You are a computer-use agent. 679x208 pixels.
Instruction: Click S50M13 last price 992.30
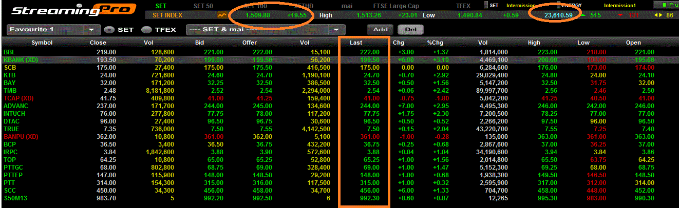370,198
